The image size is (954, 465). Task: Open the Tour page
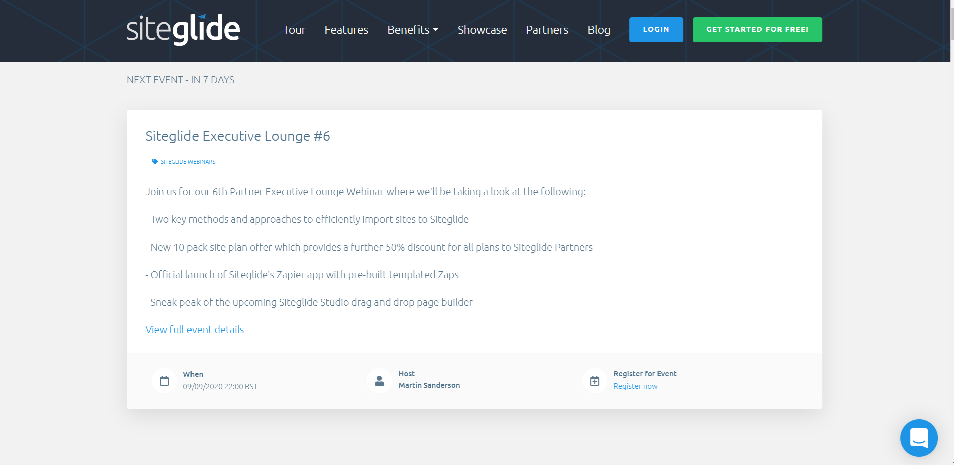(294, 30)
